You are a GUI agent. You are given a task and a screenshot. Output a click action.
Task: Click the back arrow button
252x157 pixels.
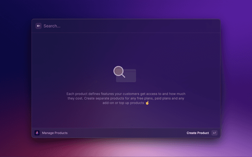tap(39, 26)
